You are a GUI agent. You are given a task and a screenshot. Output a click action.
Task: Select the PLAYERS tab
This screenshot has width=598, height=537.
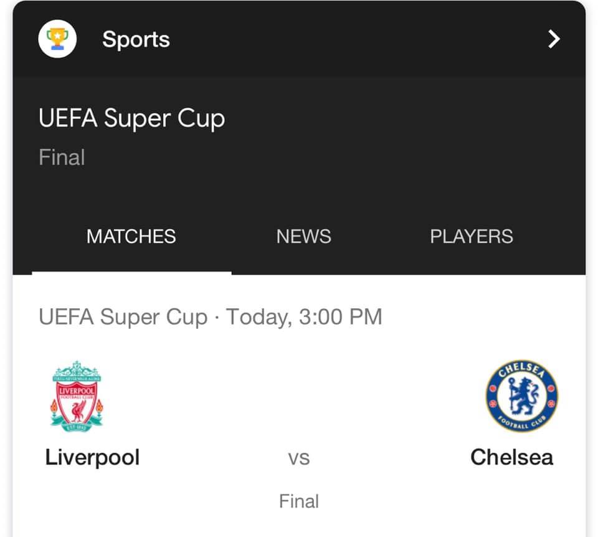pyautogui.click(x=472, y=237)
